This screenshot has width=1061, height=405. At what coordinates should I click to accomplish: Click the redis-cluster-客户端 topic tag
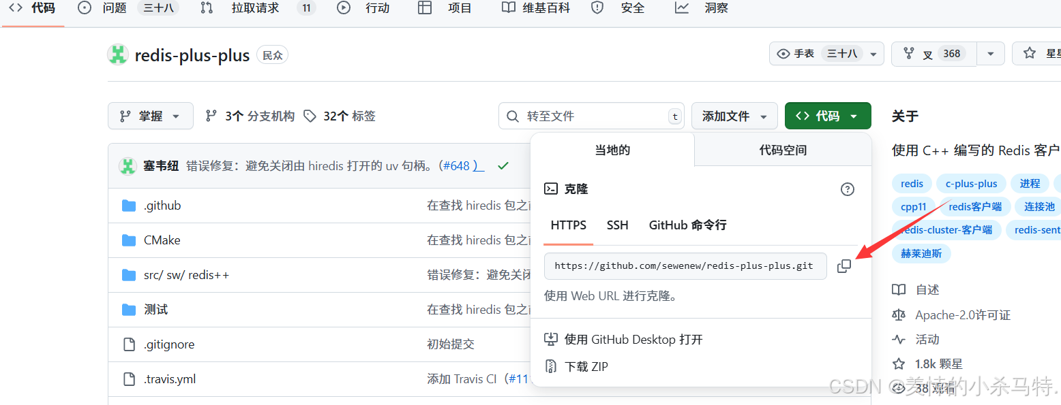(x=946, y=230)
